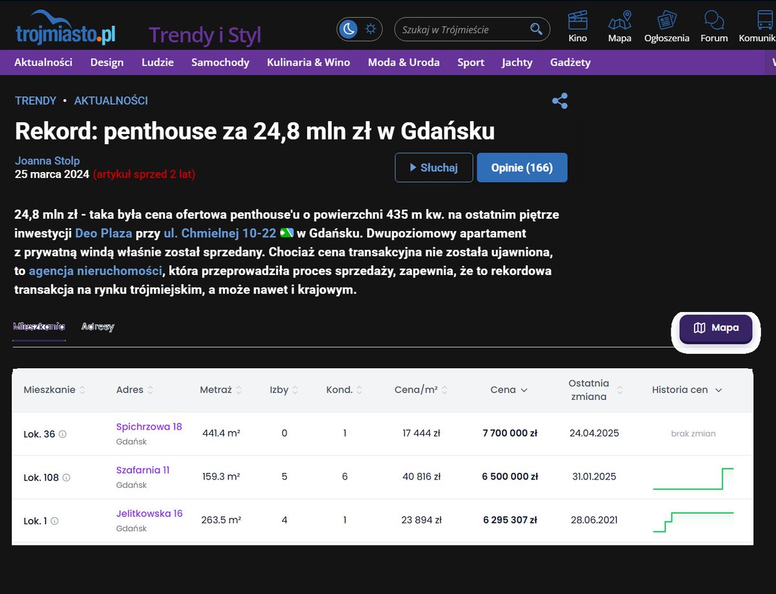The height and width of the screenshot is (594, 776).
Task: Open the Jachty menu item
Action: 517,62
